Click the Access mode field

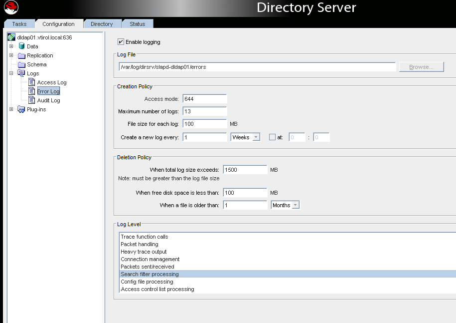point(205,99)
